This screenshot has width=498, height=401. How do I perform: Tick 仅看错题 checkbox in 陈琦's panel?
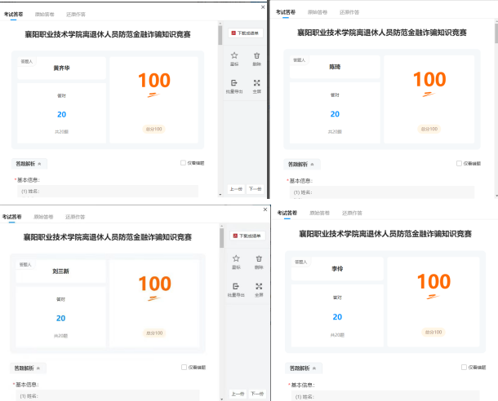coord(459,163)
